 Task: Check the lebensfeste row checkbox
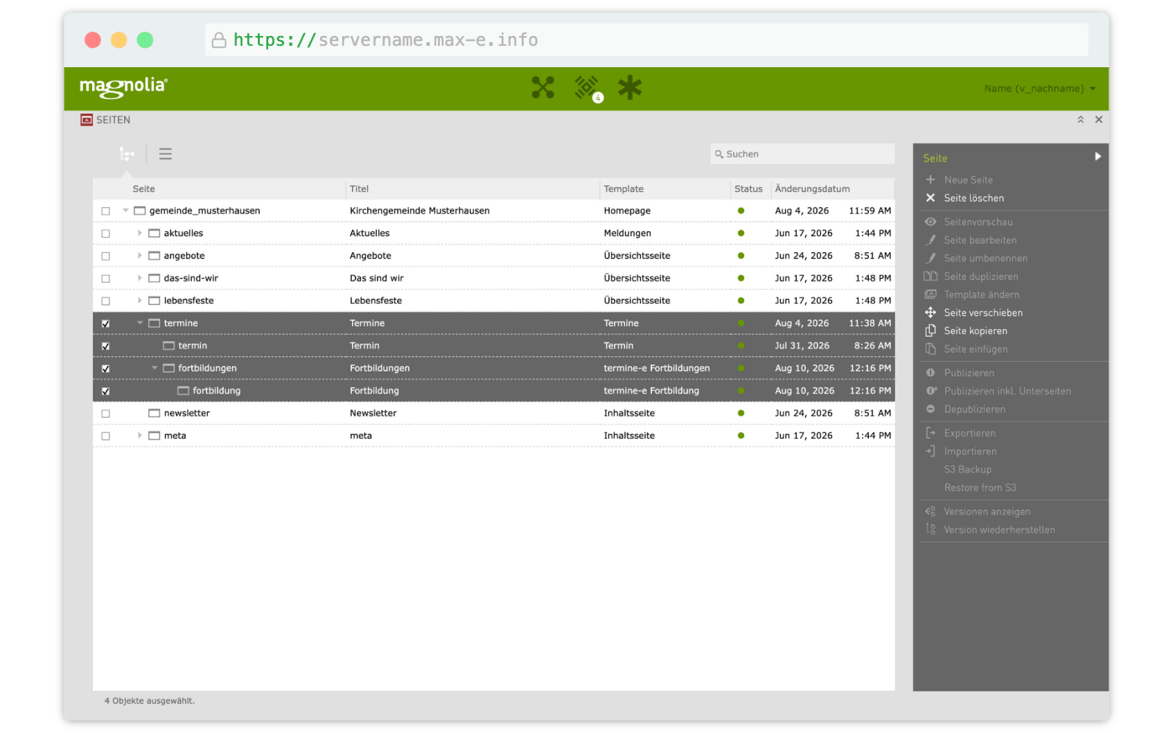[106, 301]
